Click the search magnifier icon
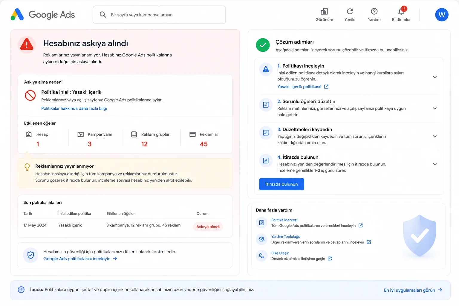 103,15
